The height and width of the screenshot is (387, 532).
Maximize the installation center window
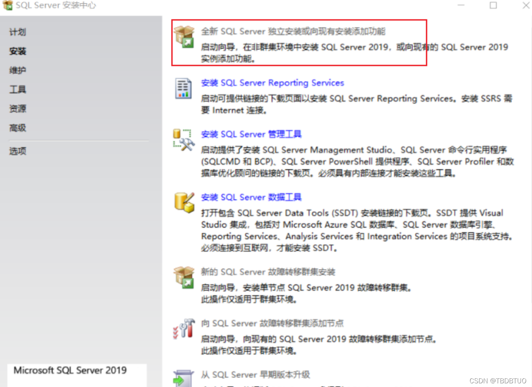coord(493,5)
